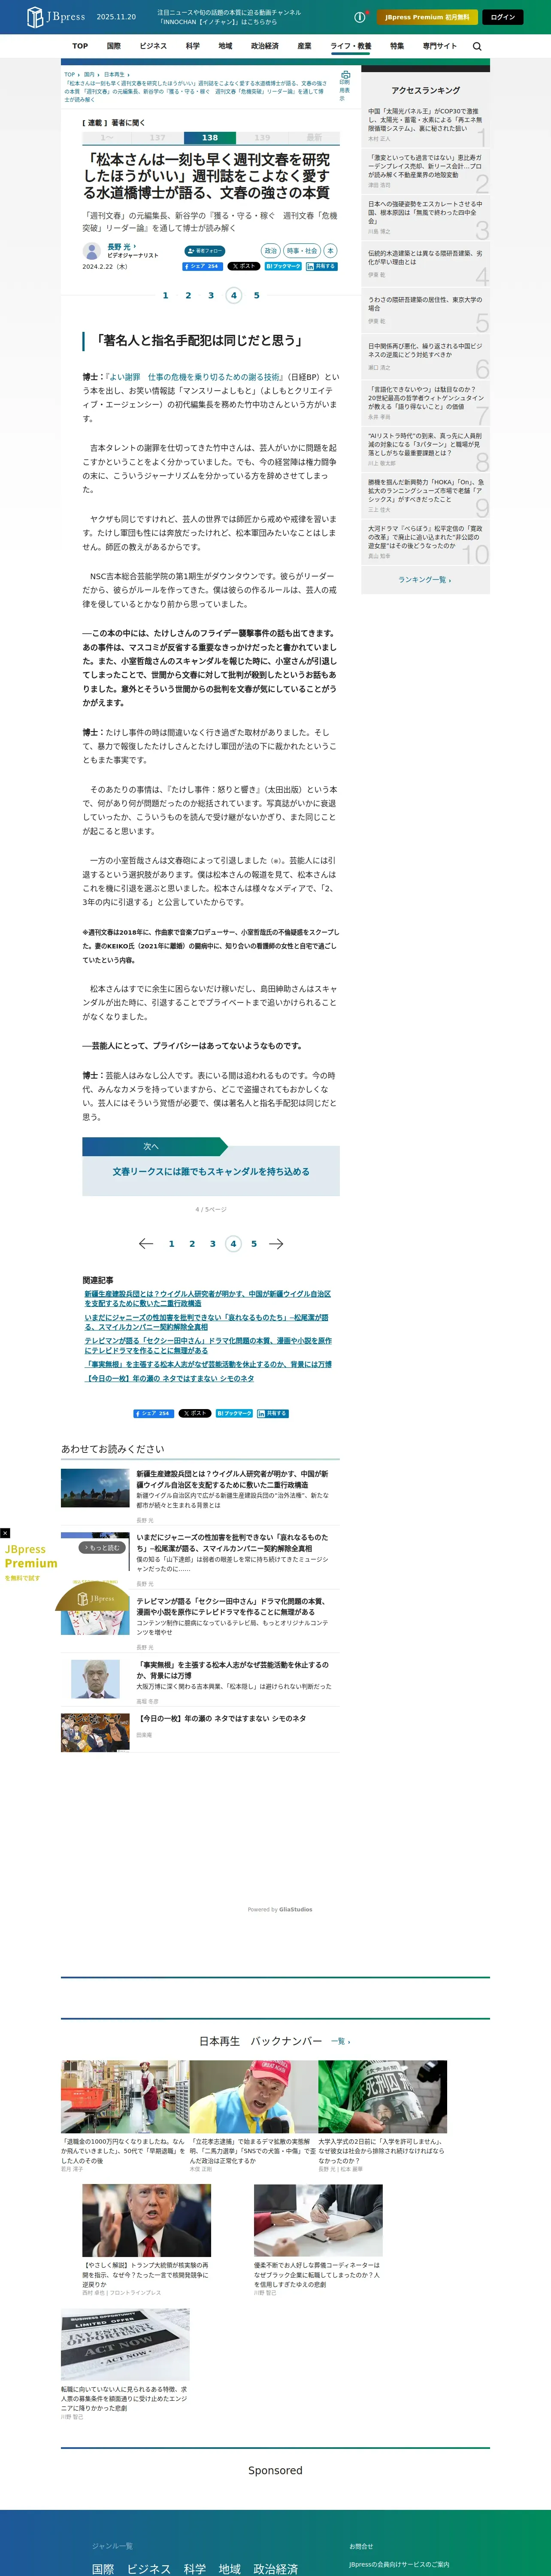The height and width of the screenshot is (2576, 551).
Task: Select ビジネス in the main navigation
Action: 153,46
